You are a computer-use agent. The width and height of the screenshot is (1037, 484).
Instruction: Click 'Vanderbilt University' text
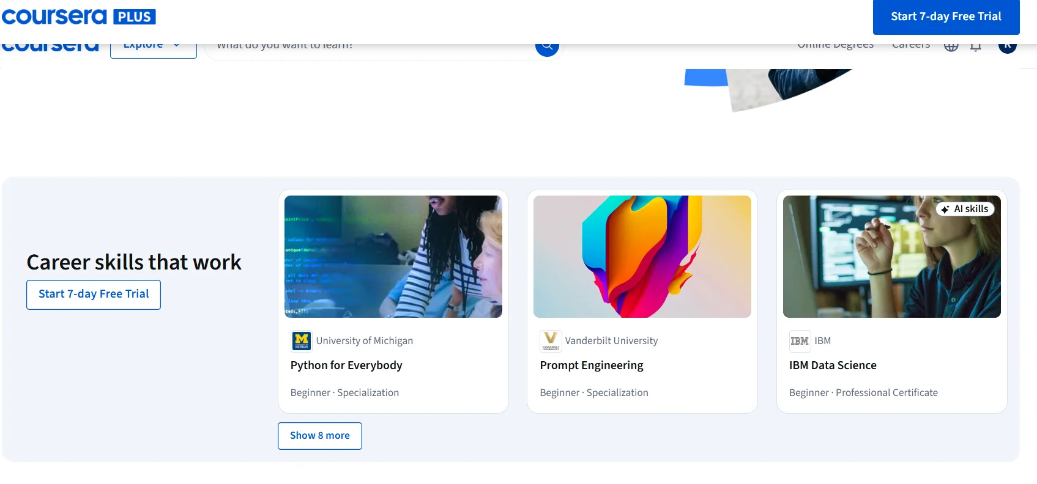[x=611, y=341]
